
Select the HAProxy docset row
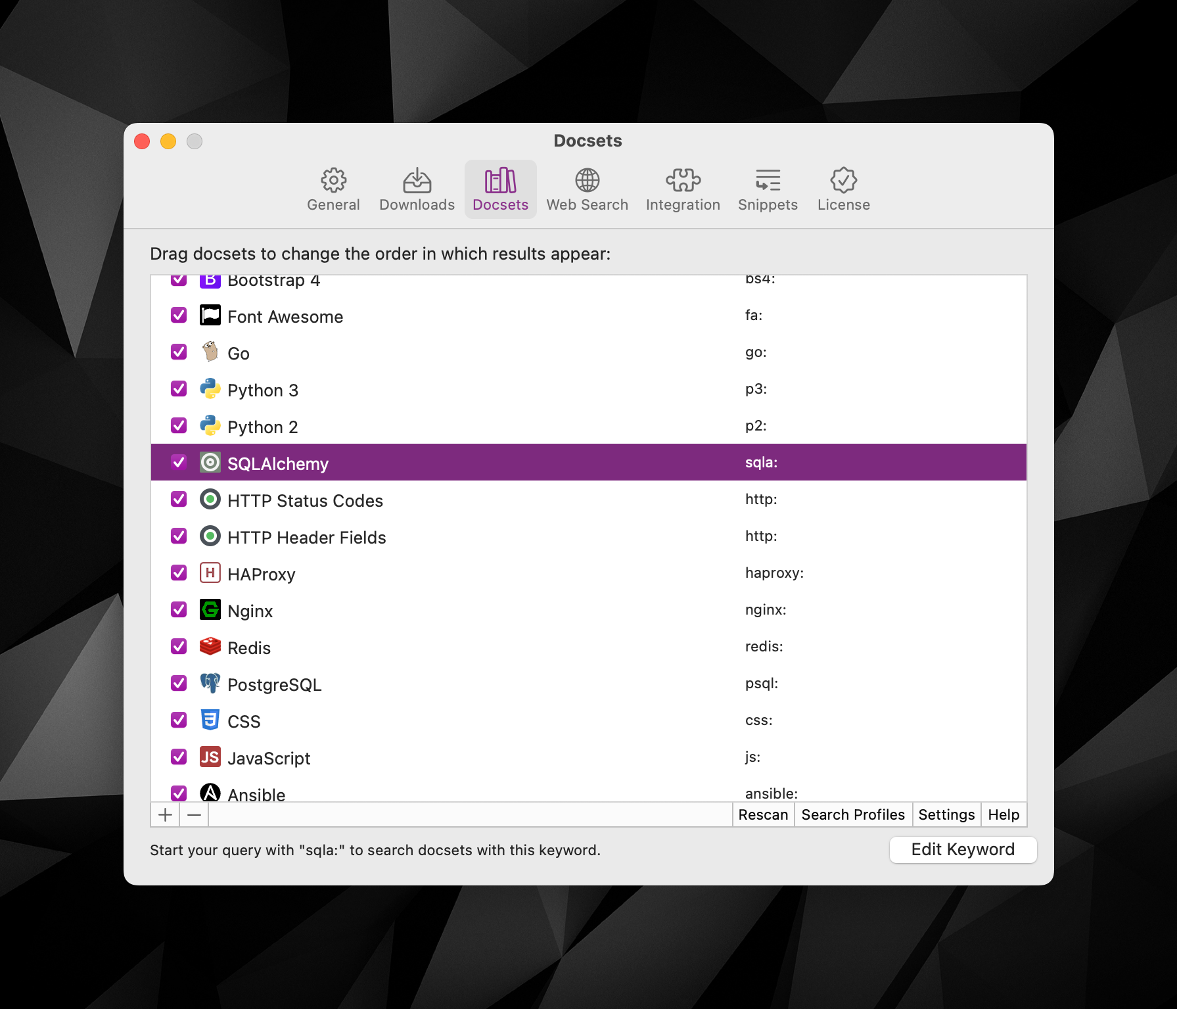tap(589, 573)
